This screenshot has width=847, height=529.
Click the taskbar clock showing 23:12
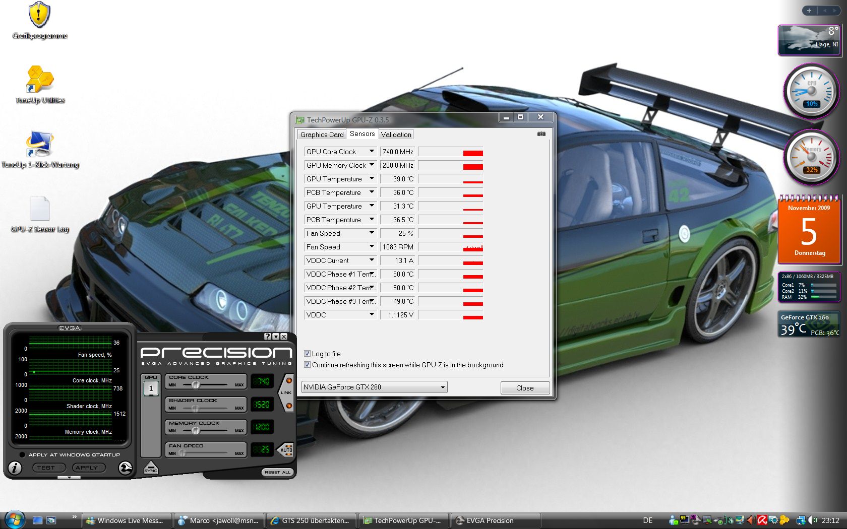click(x=830, y=520)
